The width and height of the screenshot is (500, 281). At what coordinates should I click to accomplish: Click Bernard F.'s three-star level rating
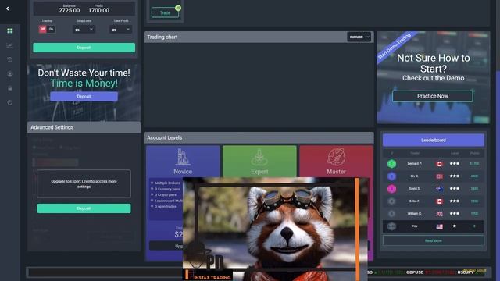tap(455, 164)
